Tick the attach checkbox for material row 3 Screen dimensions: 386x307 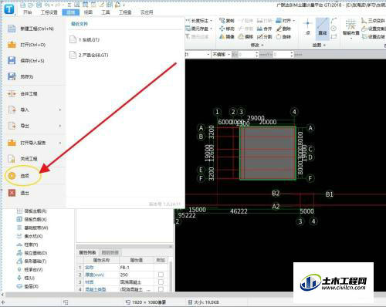coord(161,282)
